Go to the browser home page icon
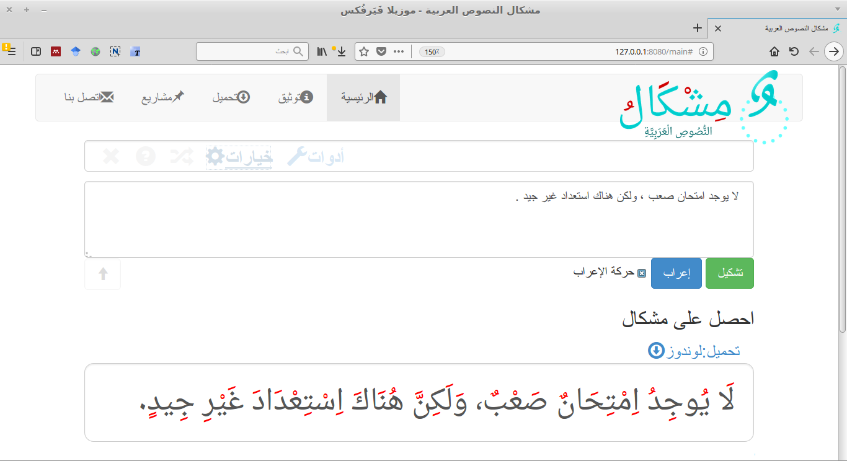This screenshot has height=461, width=847. [774, 51]
